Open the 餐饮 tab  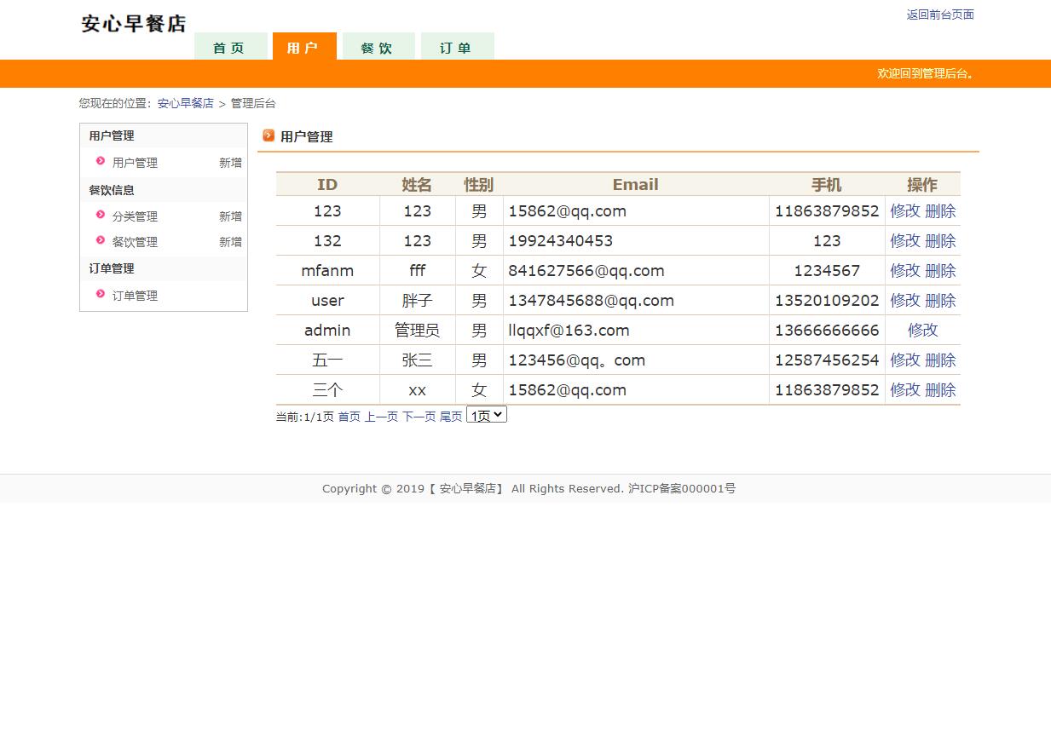coord(378,48)
